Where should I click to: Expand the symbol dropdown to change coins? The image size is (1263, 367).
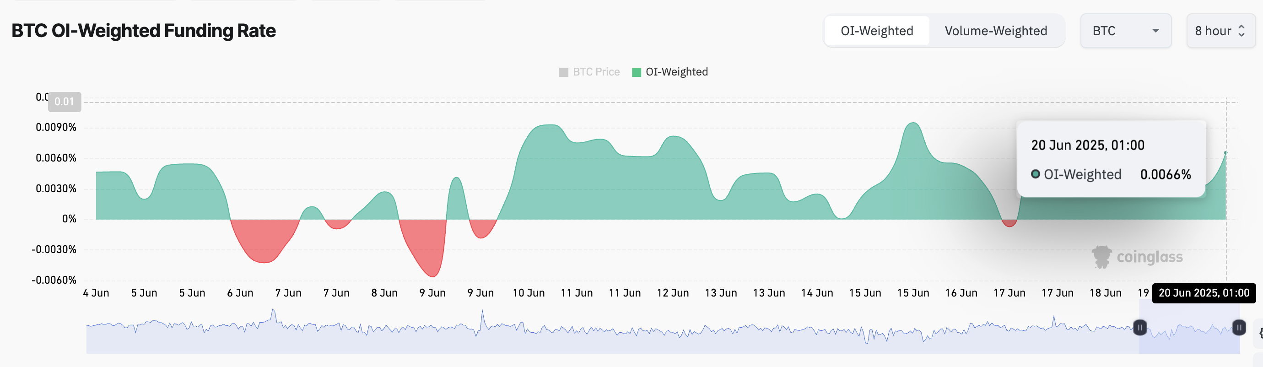(x=1126, y=31)
